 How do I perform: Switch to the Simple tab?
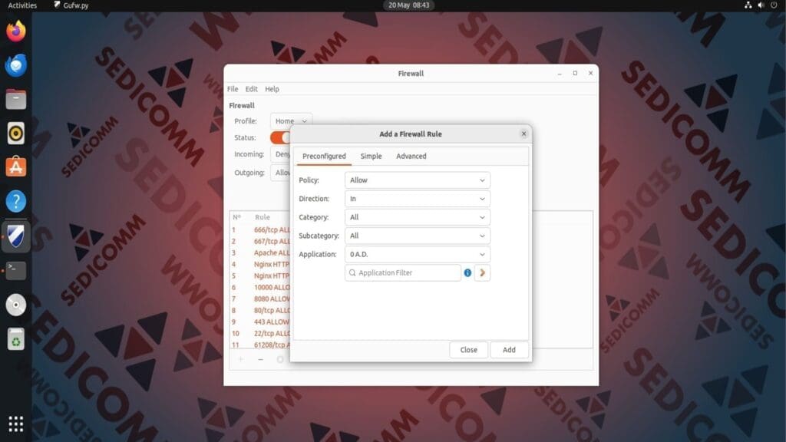371,156
